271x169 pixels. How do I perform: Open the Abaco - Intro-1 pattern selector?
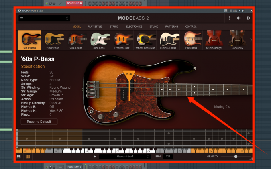(x=125, y=157)
